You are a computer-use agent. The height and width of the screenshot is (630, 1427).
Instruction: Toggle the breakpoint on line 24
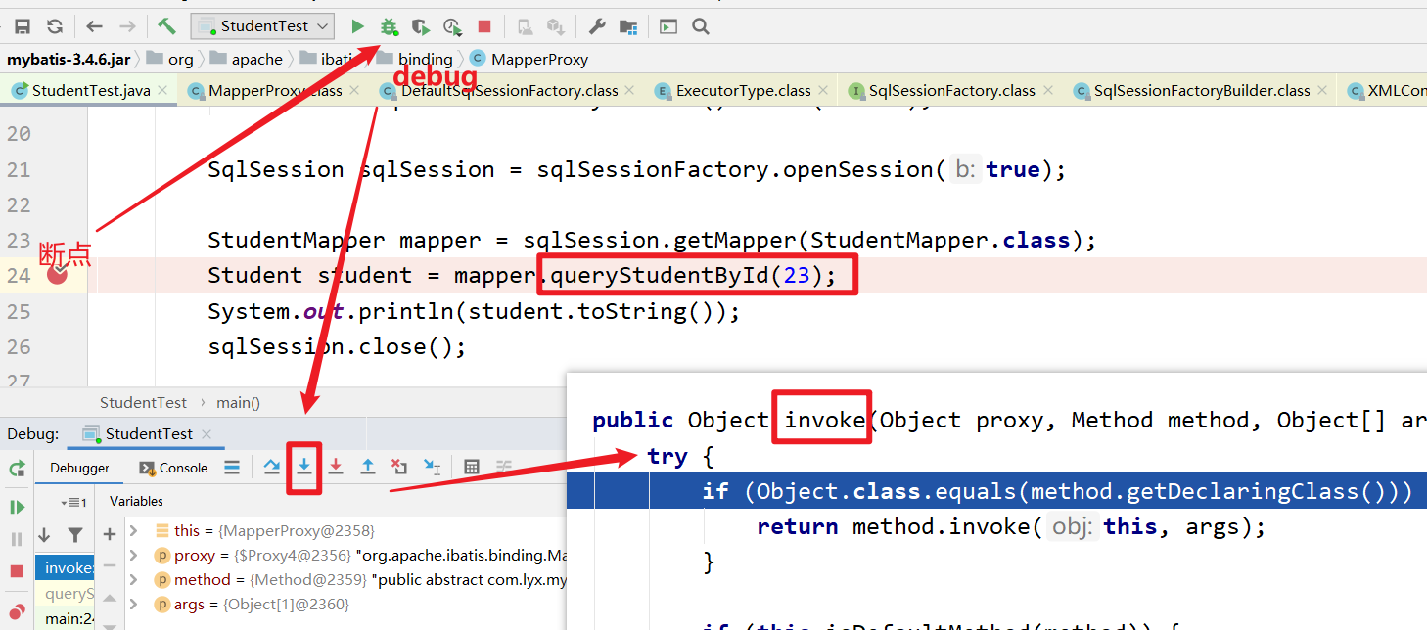point(57,275)
